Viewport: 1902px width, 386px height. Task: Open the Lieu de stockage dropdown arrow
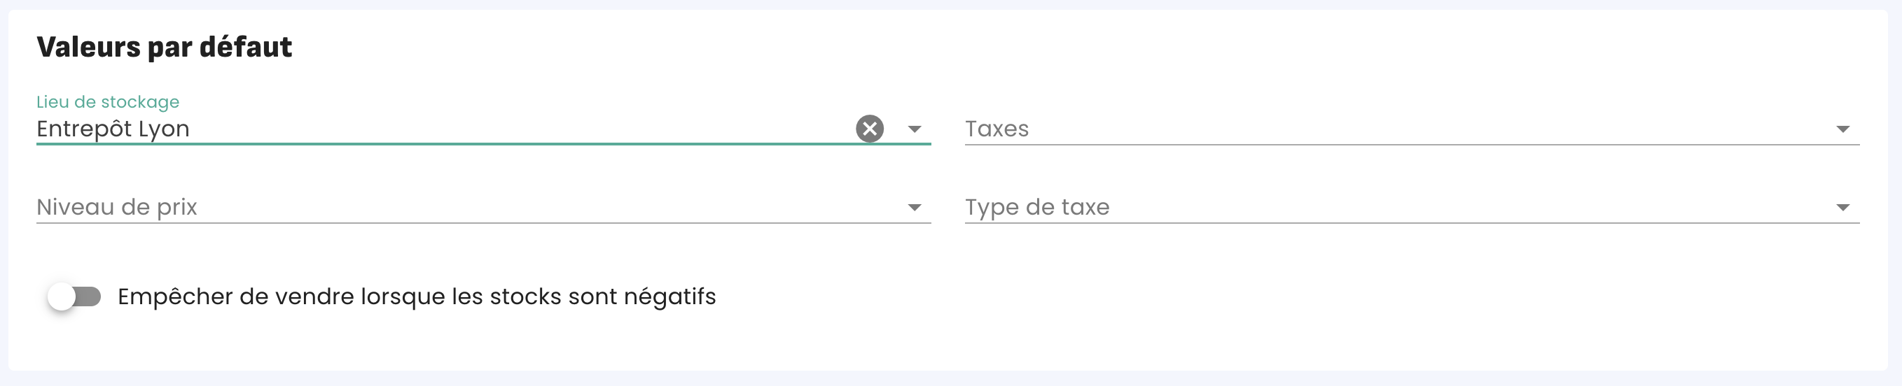[x=914, y=129]
